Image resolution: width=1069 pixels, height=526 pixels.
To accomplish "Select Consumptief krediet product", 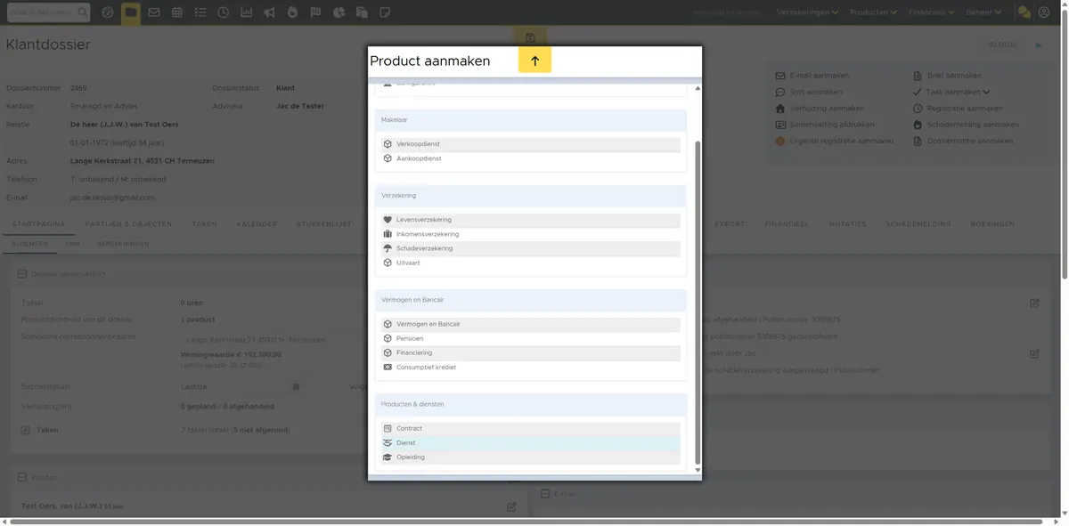I will pyautogui.click(x=531, y=367).
